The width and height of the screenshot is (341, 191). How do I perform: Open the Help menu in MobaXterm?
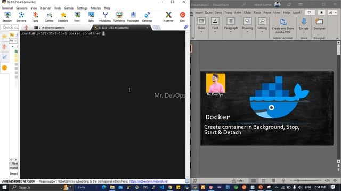[x=107, y=8]
